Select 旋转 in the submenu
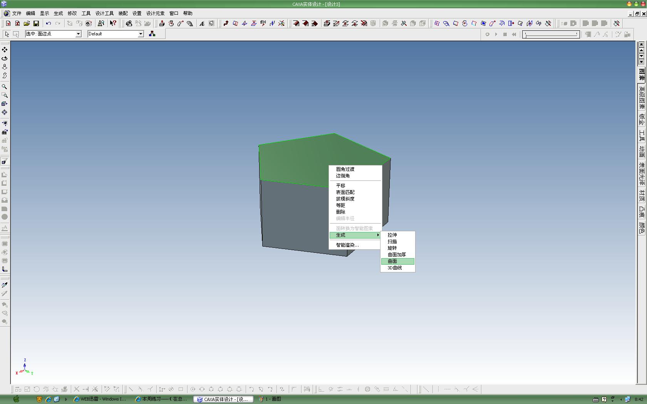The image size is (647, 404). [x=397, y=248]
